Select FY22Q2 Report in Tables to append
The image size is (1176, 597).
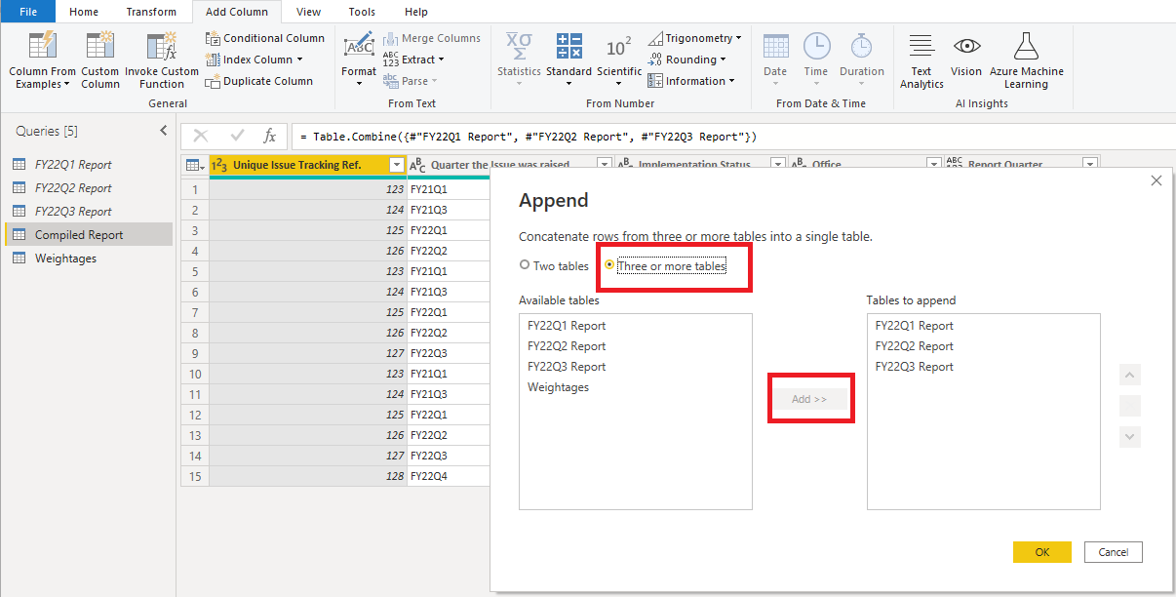(x=984, y=346)
